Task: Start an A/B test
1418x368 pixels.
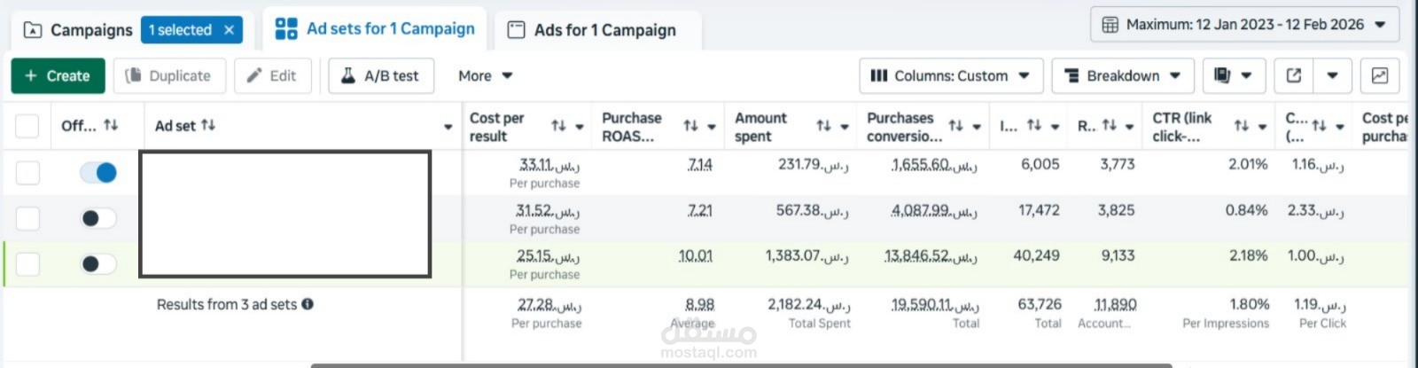Action: [x=380, y=76]
